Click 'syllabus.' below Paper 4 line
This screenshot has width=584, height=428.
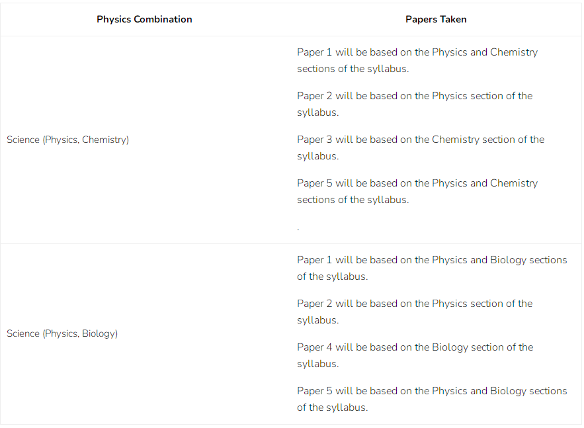[317, 364]
